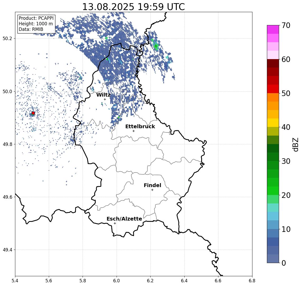Click the 5.4 longitude tick label

pos(15,281)
